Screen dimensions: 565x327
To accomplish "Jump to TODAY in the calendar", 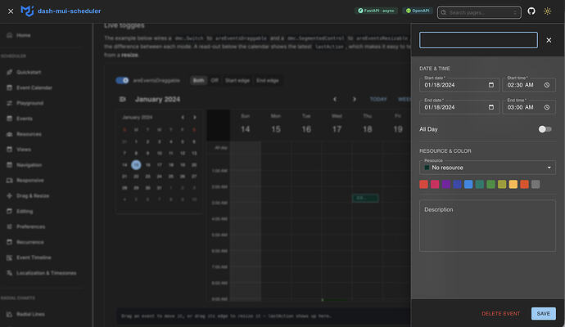I will click(378, 99).
